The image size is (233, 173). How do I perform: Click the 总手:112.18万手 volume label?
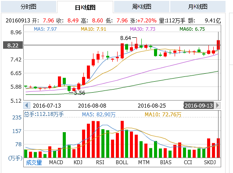coord(44,114)
